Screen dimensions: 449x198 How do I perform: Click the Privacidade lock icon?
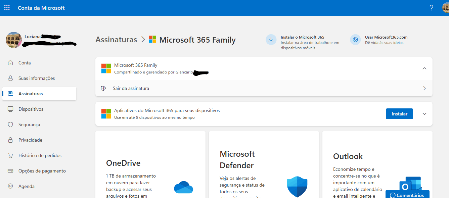[11, 140]
